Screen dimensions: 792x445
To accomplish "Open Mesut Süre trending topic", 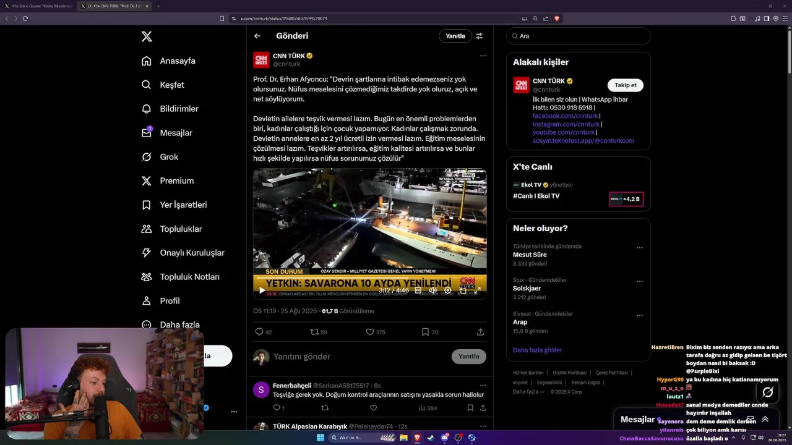I will [530, 255].
